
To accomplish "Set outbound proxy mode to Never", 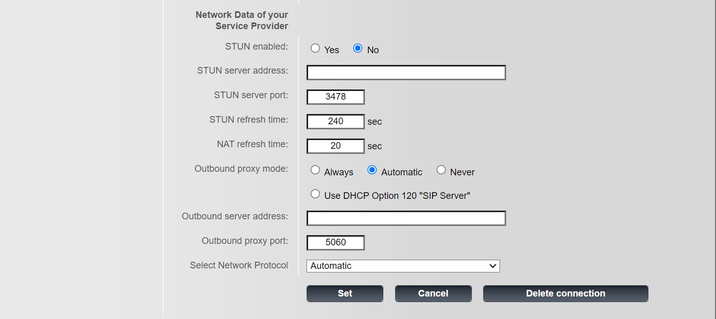I will (441, 170).
